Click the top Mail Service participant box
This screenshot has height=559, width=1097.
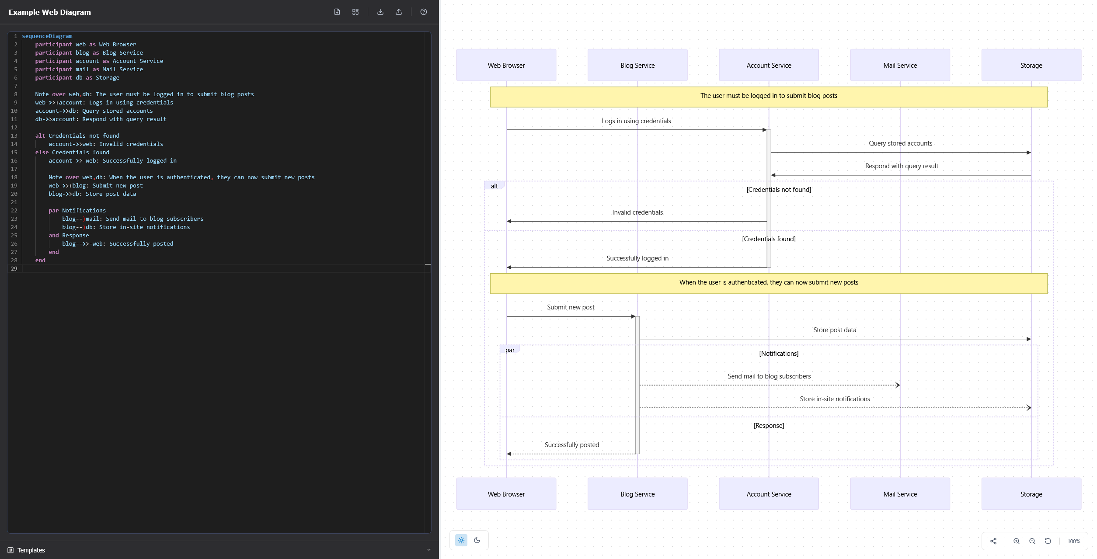tap(900, 65)
